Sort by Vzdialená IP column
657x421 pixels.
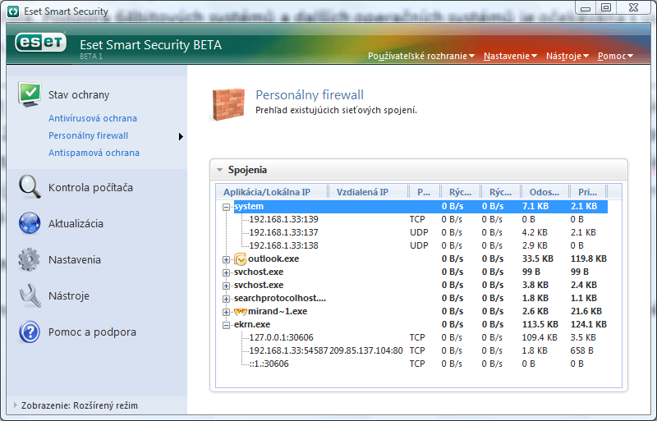[368, 192]
